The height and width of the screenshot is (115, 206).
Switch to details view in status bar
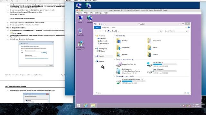(185, 93)
